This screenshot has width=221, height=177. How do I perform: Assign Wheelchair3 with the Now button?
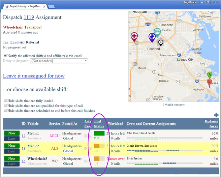pos(12,159)
